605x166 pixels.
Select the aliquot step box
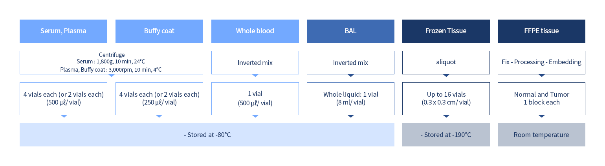pos(446,63)
